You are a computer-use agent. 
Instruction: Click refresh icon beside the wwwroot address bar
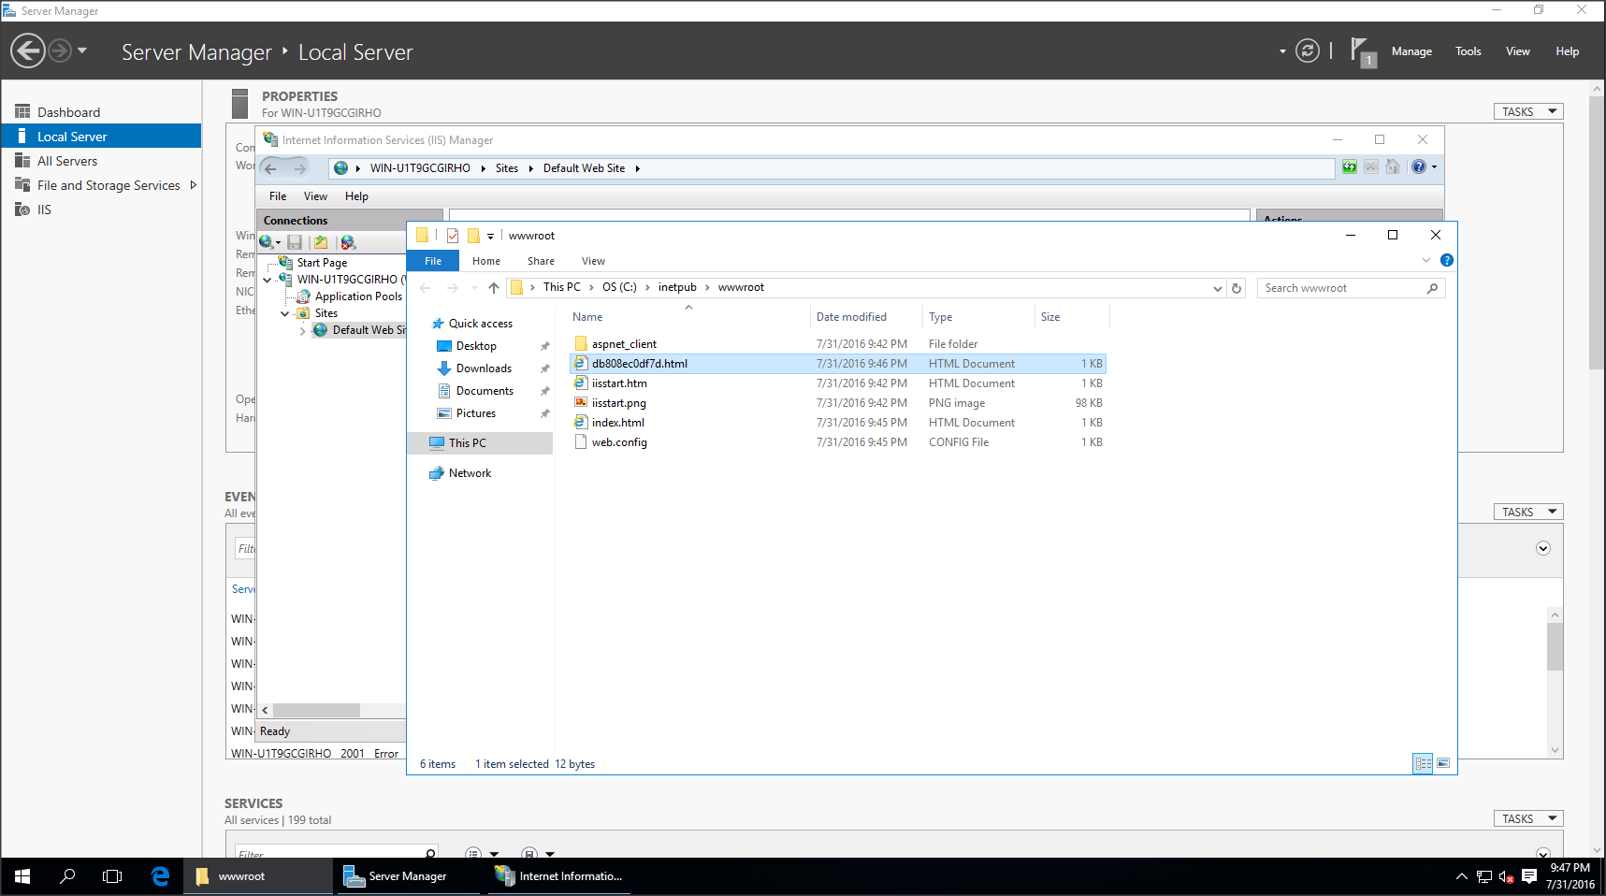click(1237, 288)
